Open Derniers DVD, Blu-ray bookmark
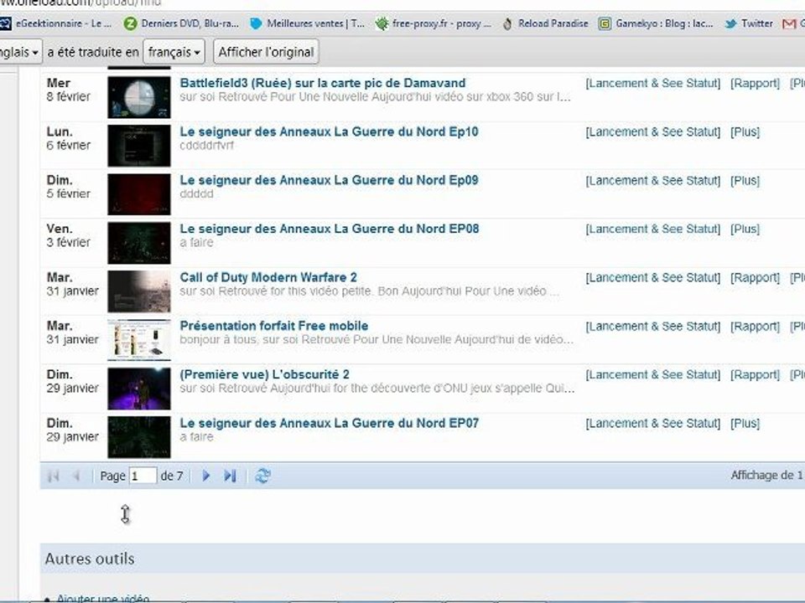805x603 pixels. [182, 23]
